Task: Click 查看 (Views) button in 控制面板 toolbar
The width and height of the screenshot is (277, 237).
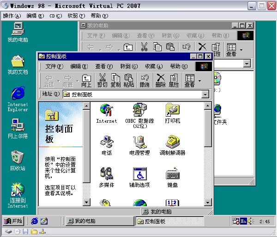Action: (190, 81)
